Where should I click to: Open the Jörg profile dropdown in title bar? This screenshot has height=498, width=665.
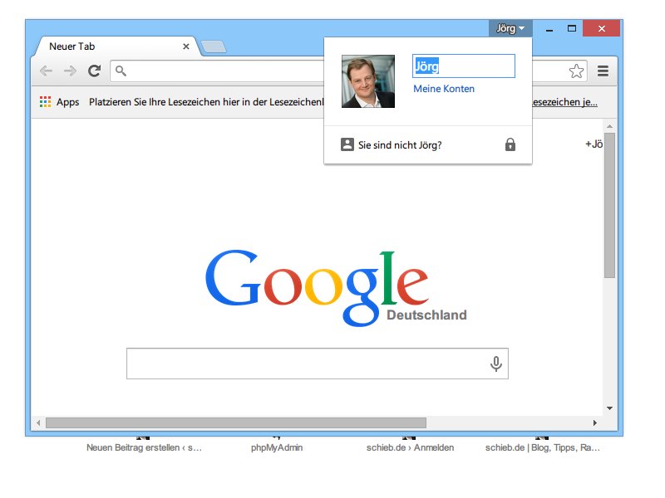(x=510, y=28)
